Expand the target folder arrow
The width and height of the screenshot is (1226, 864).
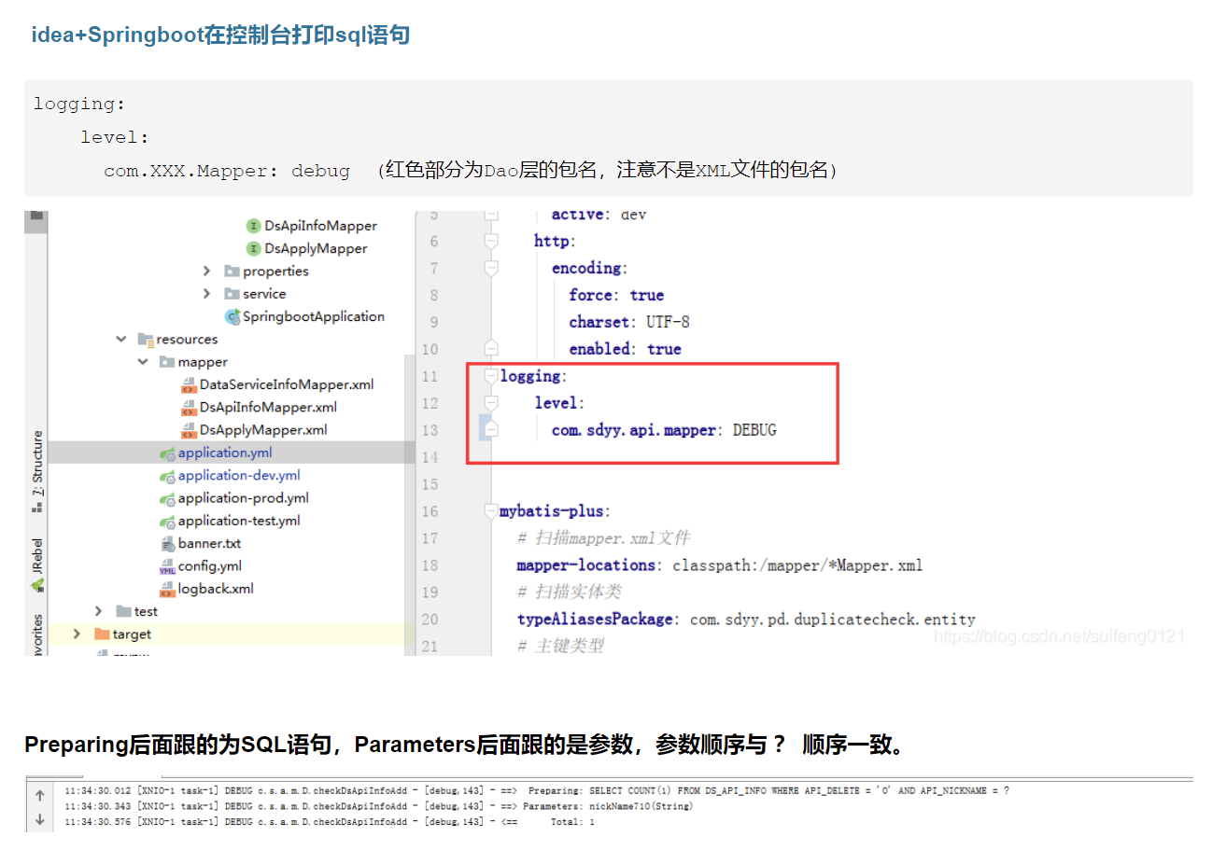coord(77,634)
